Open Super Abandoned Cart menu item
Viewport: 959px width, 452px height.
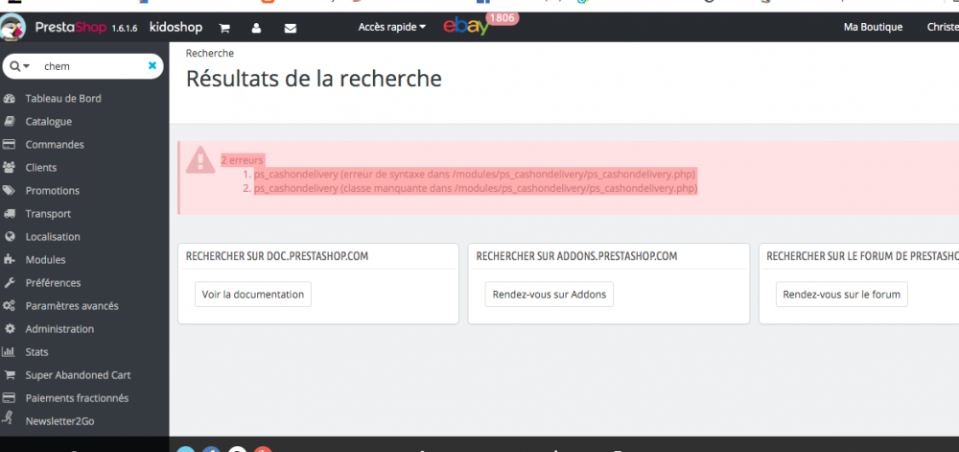coord(79,375)
